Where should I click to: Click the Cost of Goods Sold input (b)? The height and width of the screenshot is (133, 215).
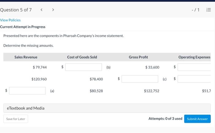pos(83,67)
